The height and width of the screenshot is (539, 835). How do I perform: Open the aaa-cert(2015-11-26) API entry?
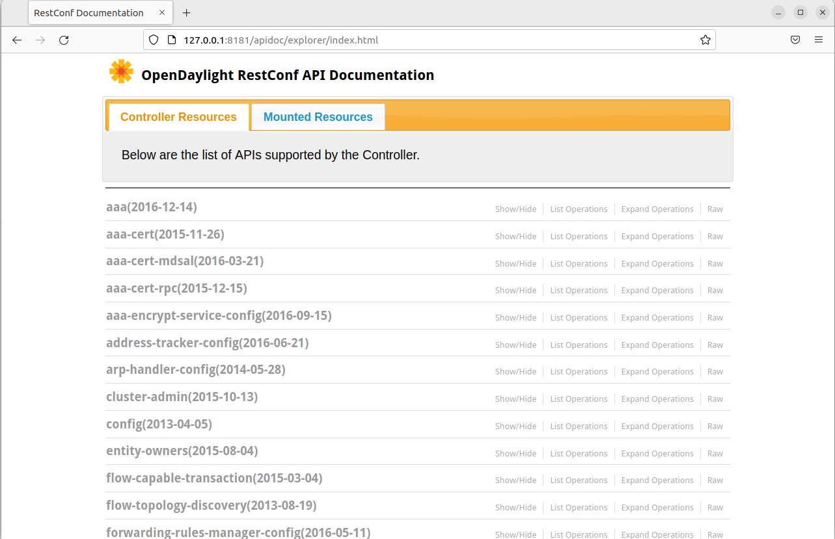[x=165, y=234]
